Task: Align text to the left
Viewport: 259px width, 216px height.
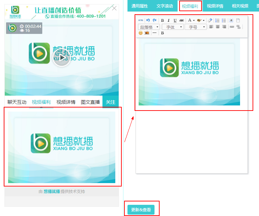Action: click(x=211, y=27)
